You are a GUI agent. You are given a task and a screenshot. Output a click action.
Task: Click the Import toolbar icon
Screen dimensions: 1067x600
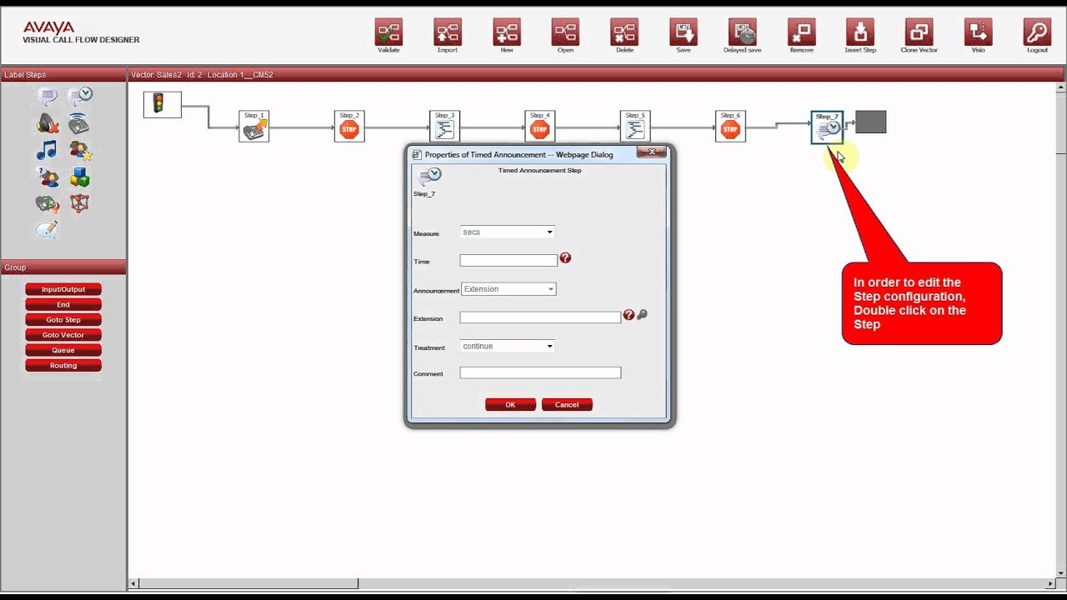[448, 32]
